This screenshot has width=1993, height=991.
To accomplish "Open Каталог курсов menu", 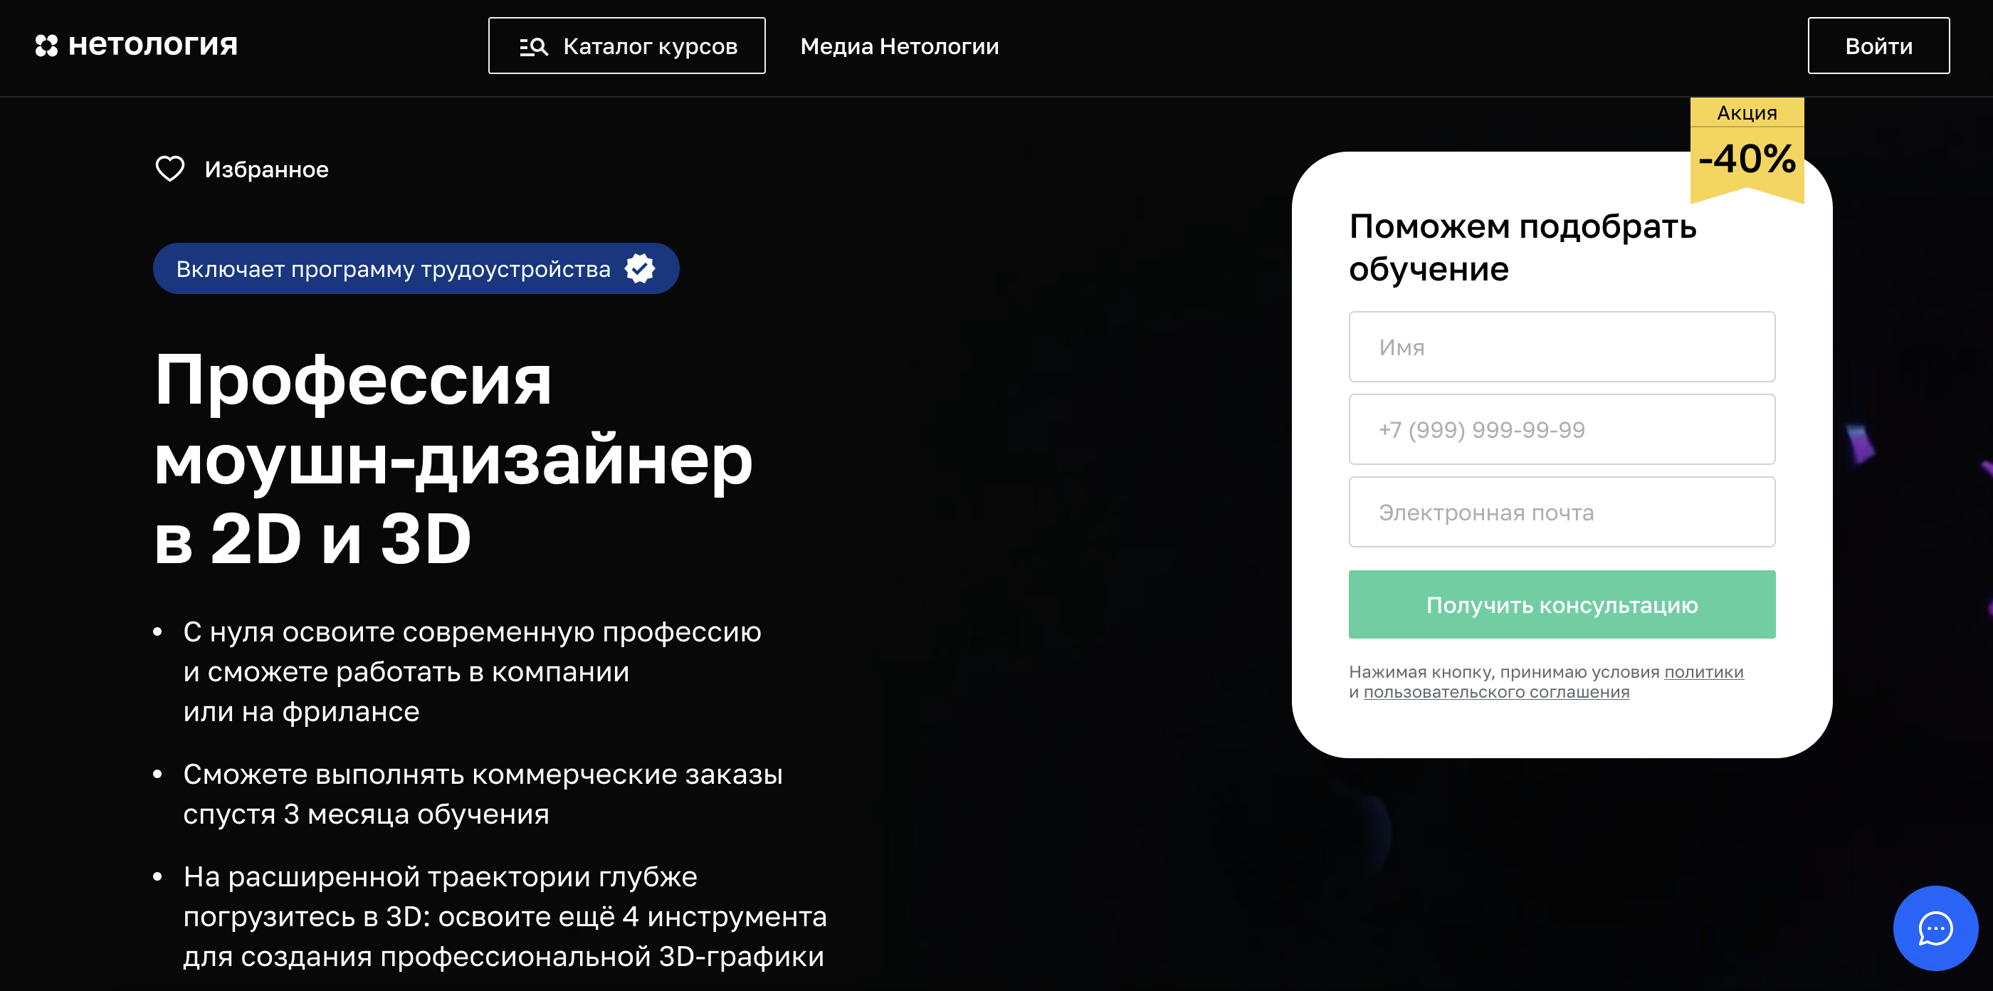I will (626, 46).
